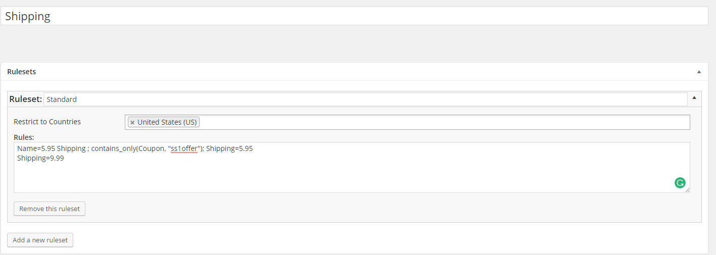Select the United States (US) tag label

[x=167, y=122]
